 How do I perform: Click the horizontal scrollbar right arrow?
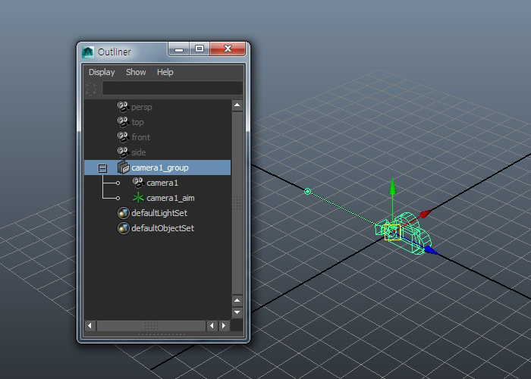pyautogui.click(x=224, y=325)
